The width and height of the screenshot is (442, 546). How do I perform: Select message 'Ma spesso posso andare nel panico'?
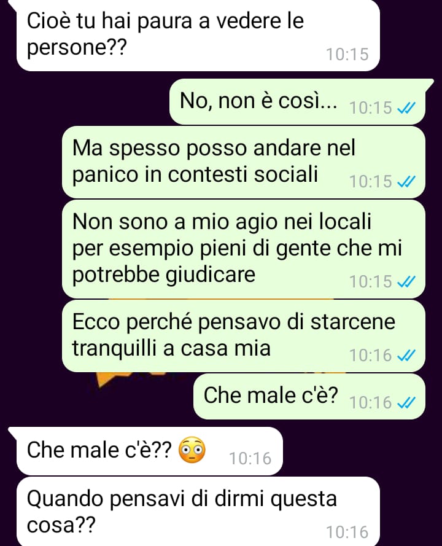pyautogui.click(x=244, y=162)
